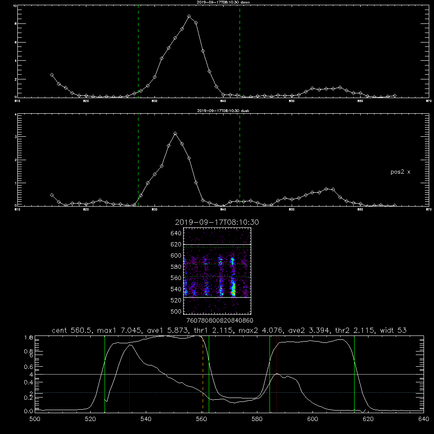Select the peak diamond marker in dusk plot

click(x=175, y=133)
